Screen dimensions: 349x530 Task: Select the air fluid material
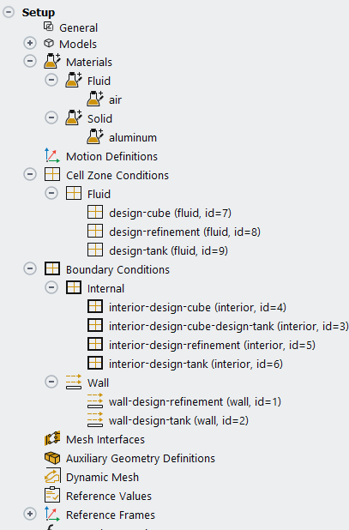coord(115,99)
